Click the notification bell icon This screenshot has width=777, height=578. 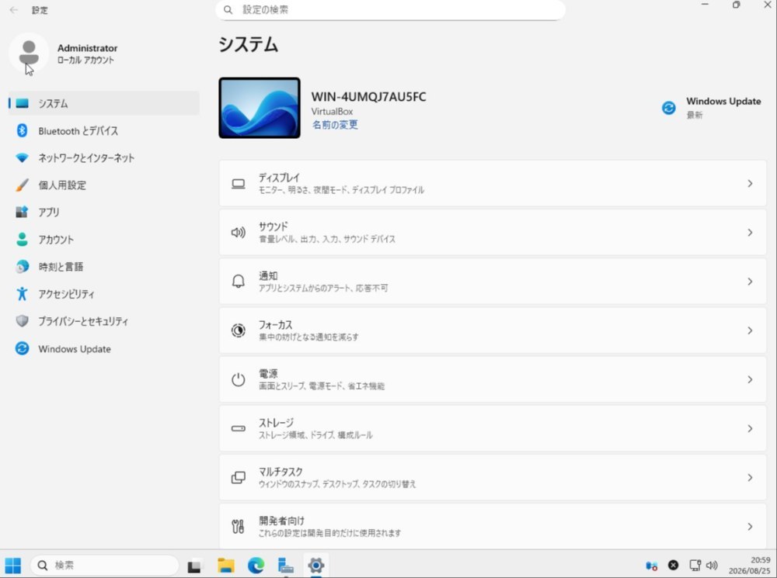click(239, 282)
